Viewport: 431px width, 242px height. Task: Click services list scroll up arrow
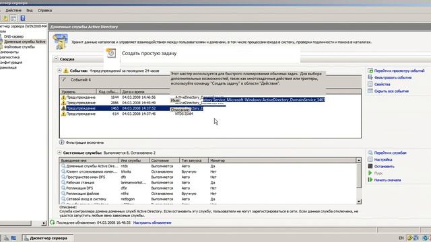359,160
